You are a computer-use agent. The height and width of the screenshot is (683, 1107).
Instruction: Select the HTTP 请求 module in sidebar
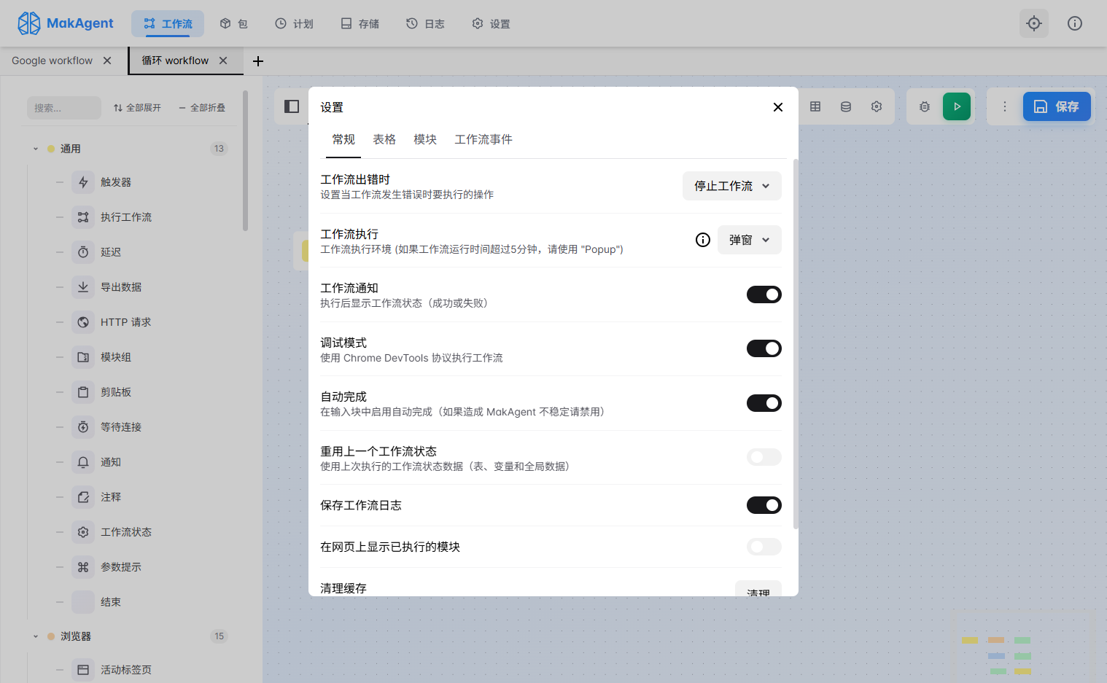[x=84, y=321]
